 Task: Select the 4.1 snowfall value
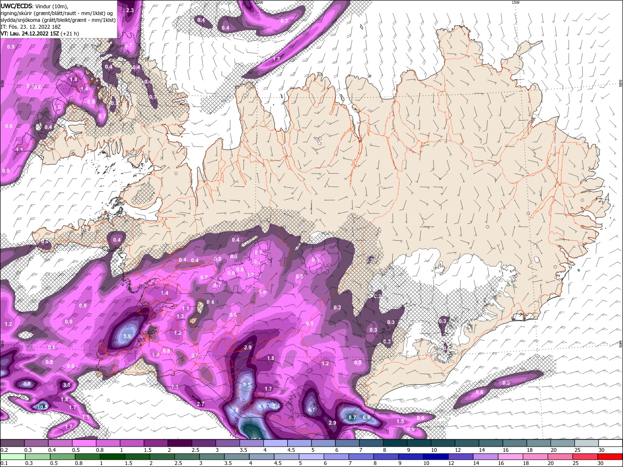pos(312,410)
